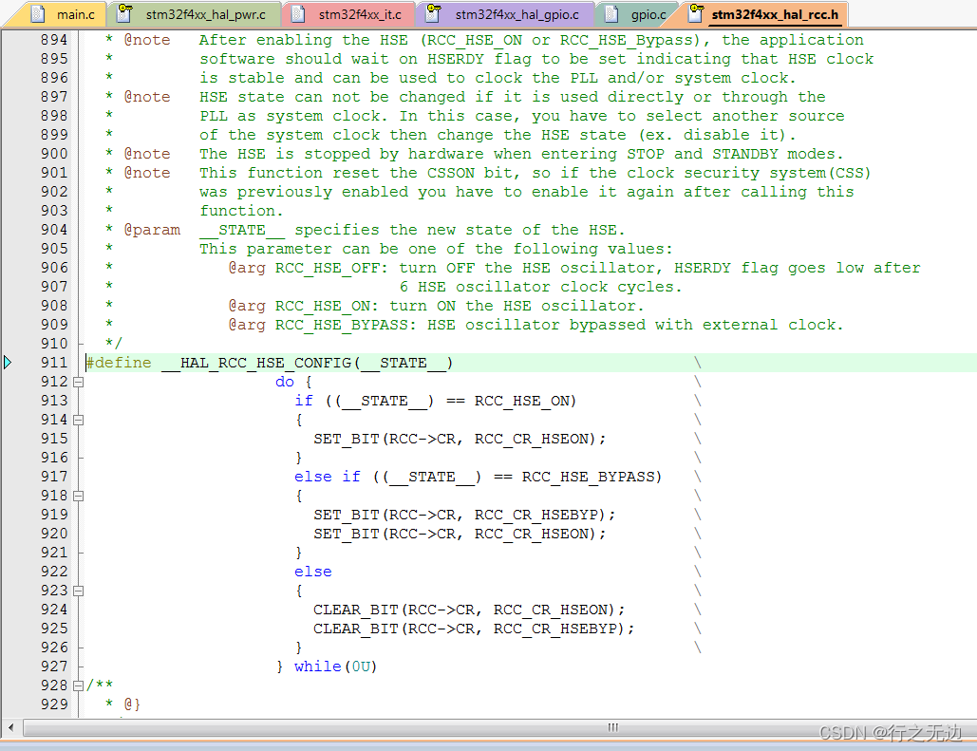Click CLEAR_BIT on line 924
This screenshot has height=751, width=977.
tap(356, 610)
